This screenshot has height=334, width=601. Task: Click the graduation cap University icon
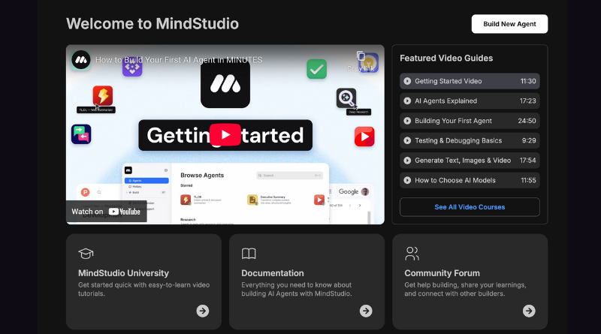pyautogui.click(x=86, y=253)
